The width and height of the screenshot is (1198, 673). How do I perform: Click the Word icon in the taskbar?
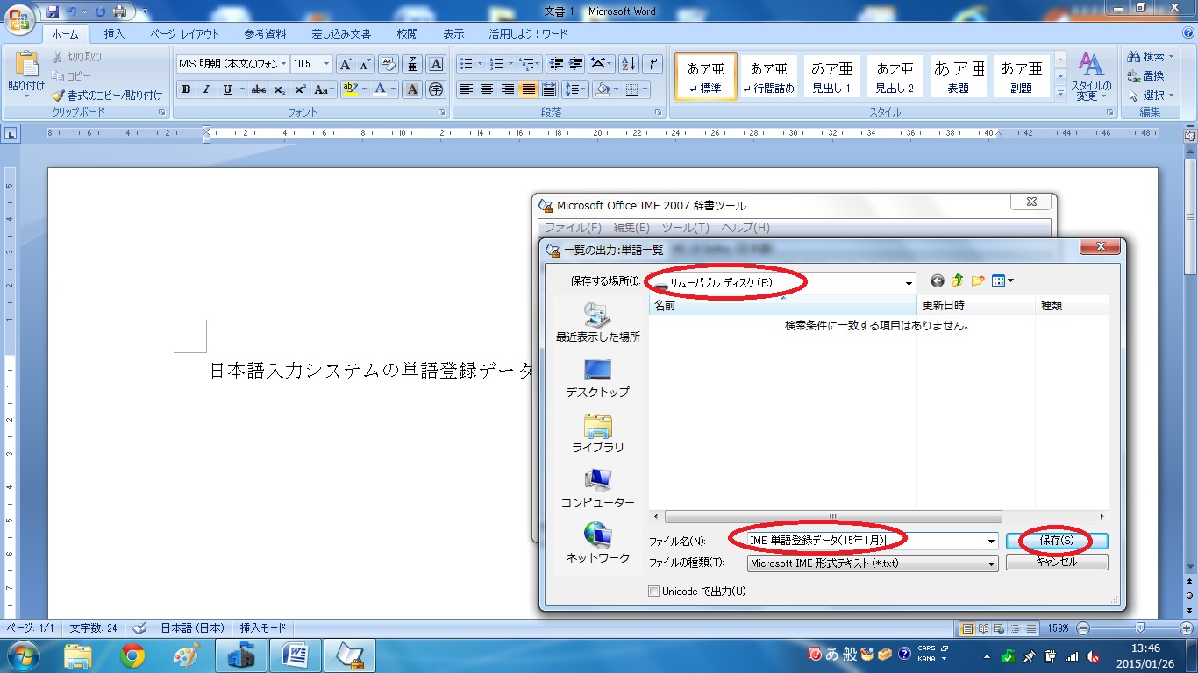point(295,655)
